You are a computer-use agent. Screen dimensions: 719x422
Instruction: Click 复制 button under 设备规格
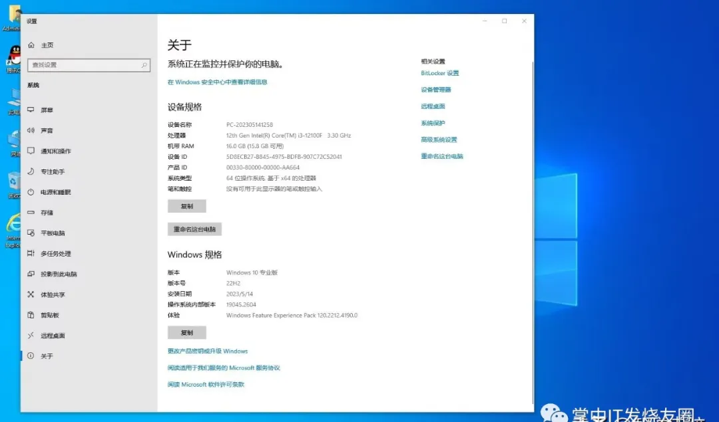tap(186, 206)
